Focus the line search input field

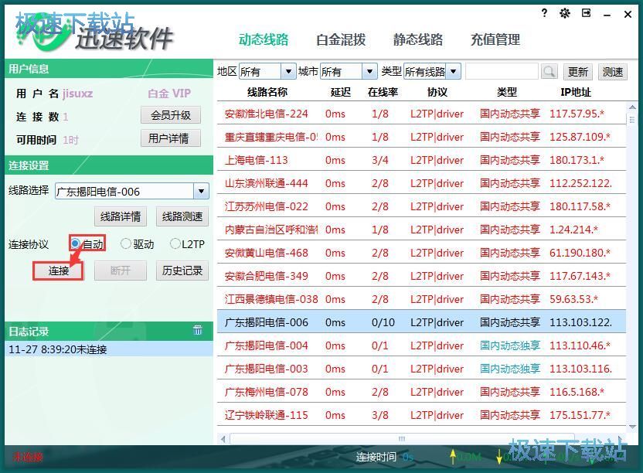point(502,72)
